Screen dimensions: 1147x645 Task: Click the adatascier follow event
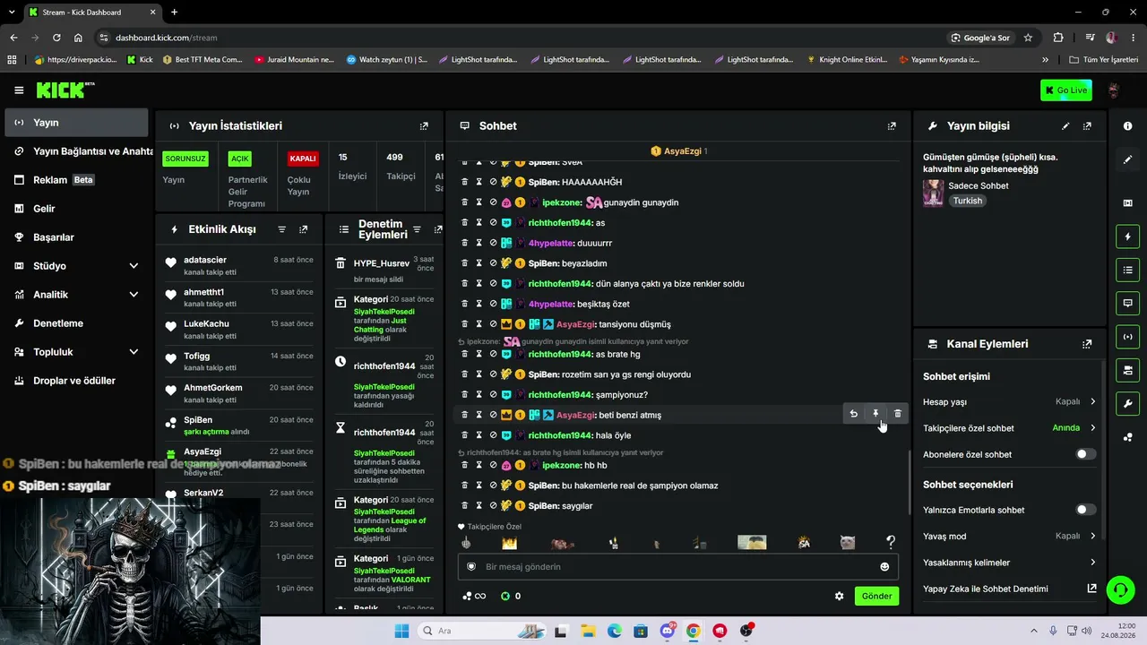[239, 266]
